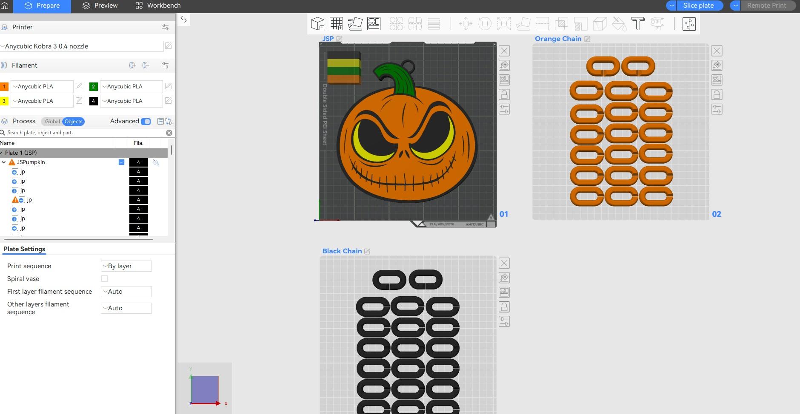Open filament 2 Anycubic PLA dropdown
This screenshot has height=414, width=800.
tap(131, 87)
